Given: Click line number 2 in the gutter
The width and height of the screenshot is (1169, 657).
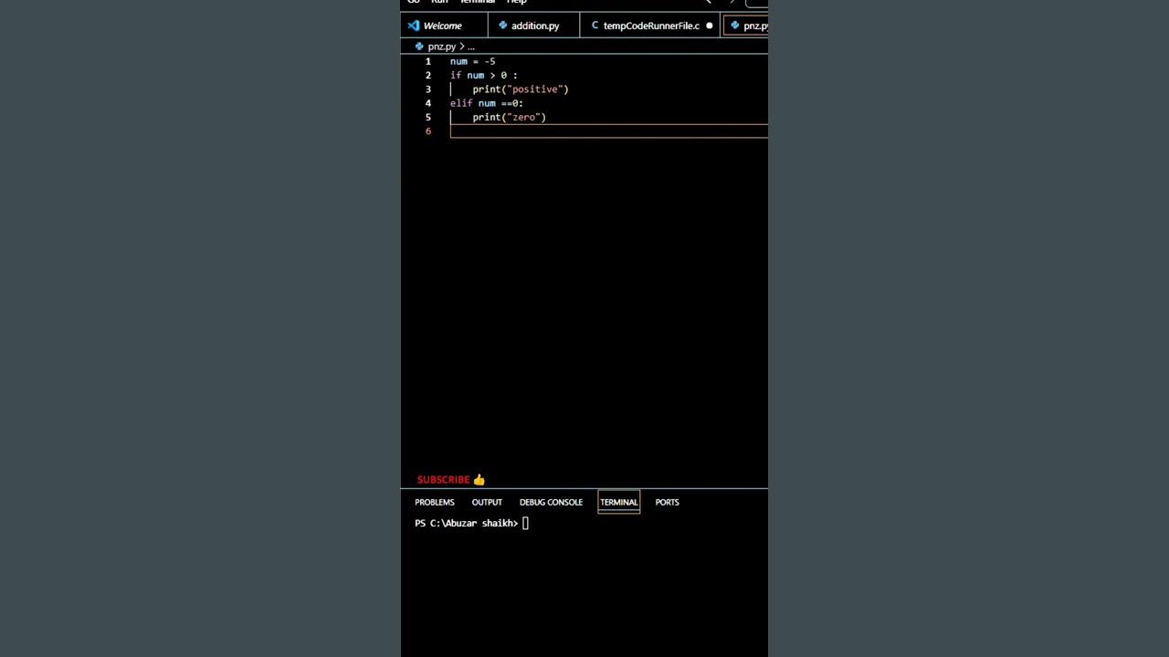Looking at the screenshot, I should coord(427,75).
